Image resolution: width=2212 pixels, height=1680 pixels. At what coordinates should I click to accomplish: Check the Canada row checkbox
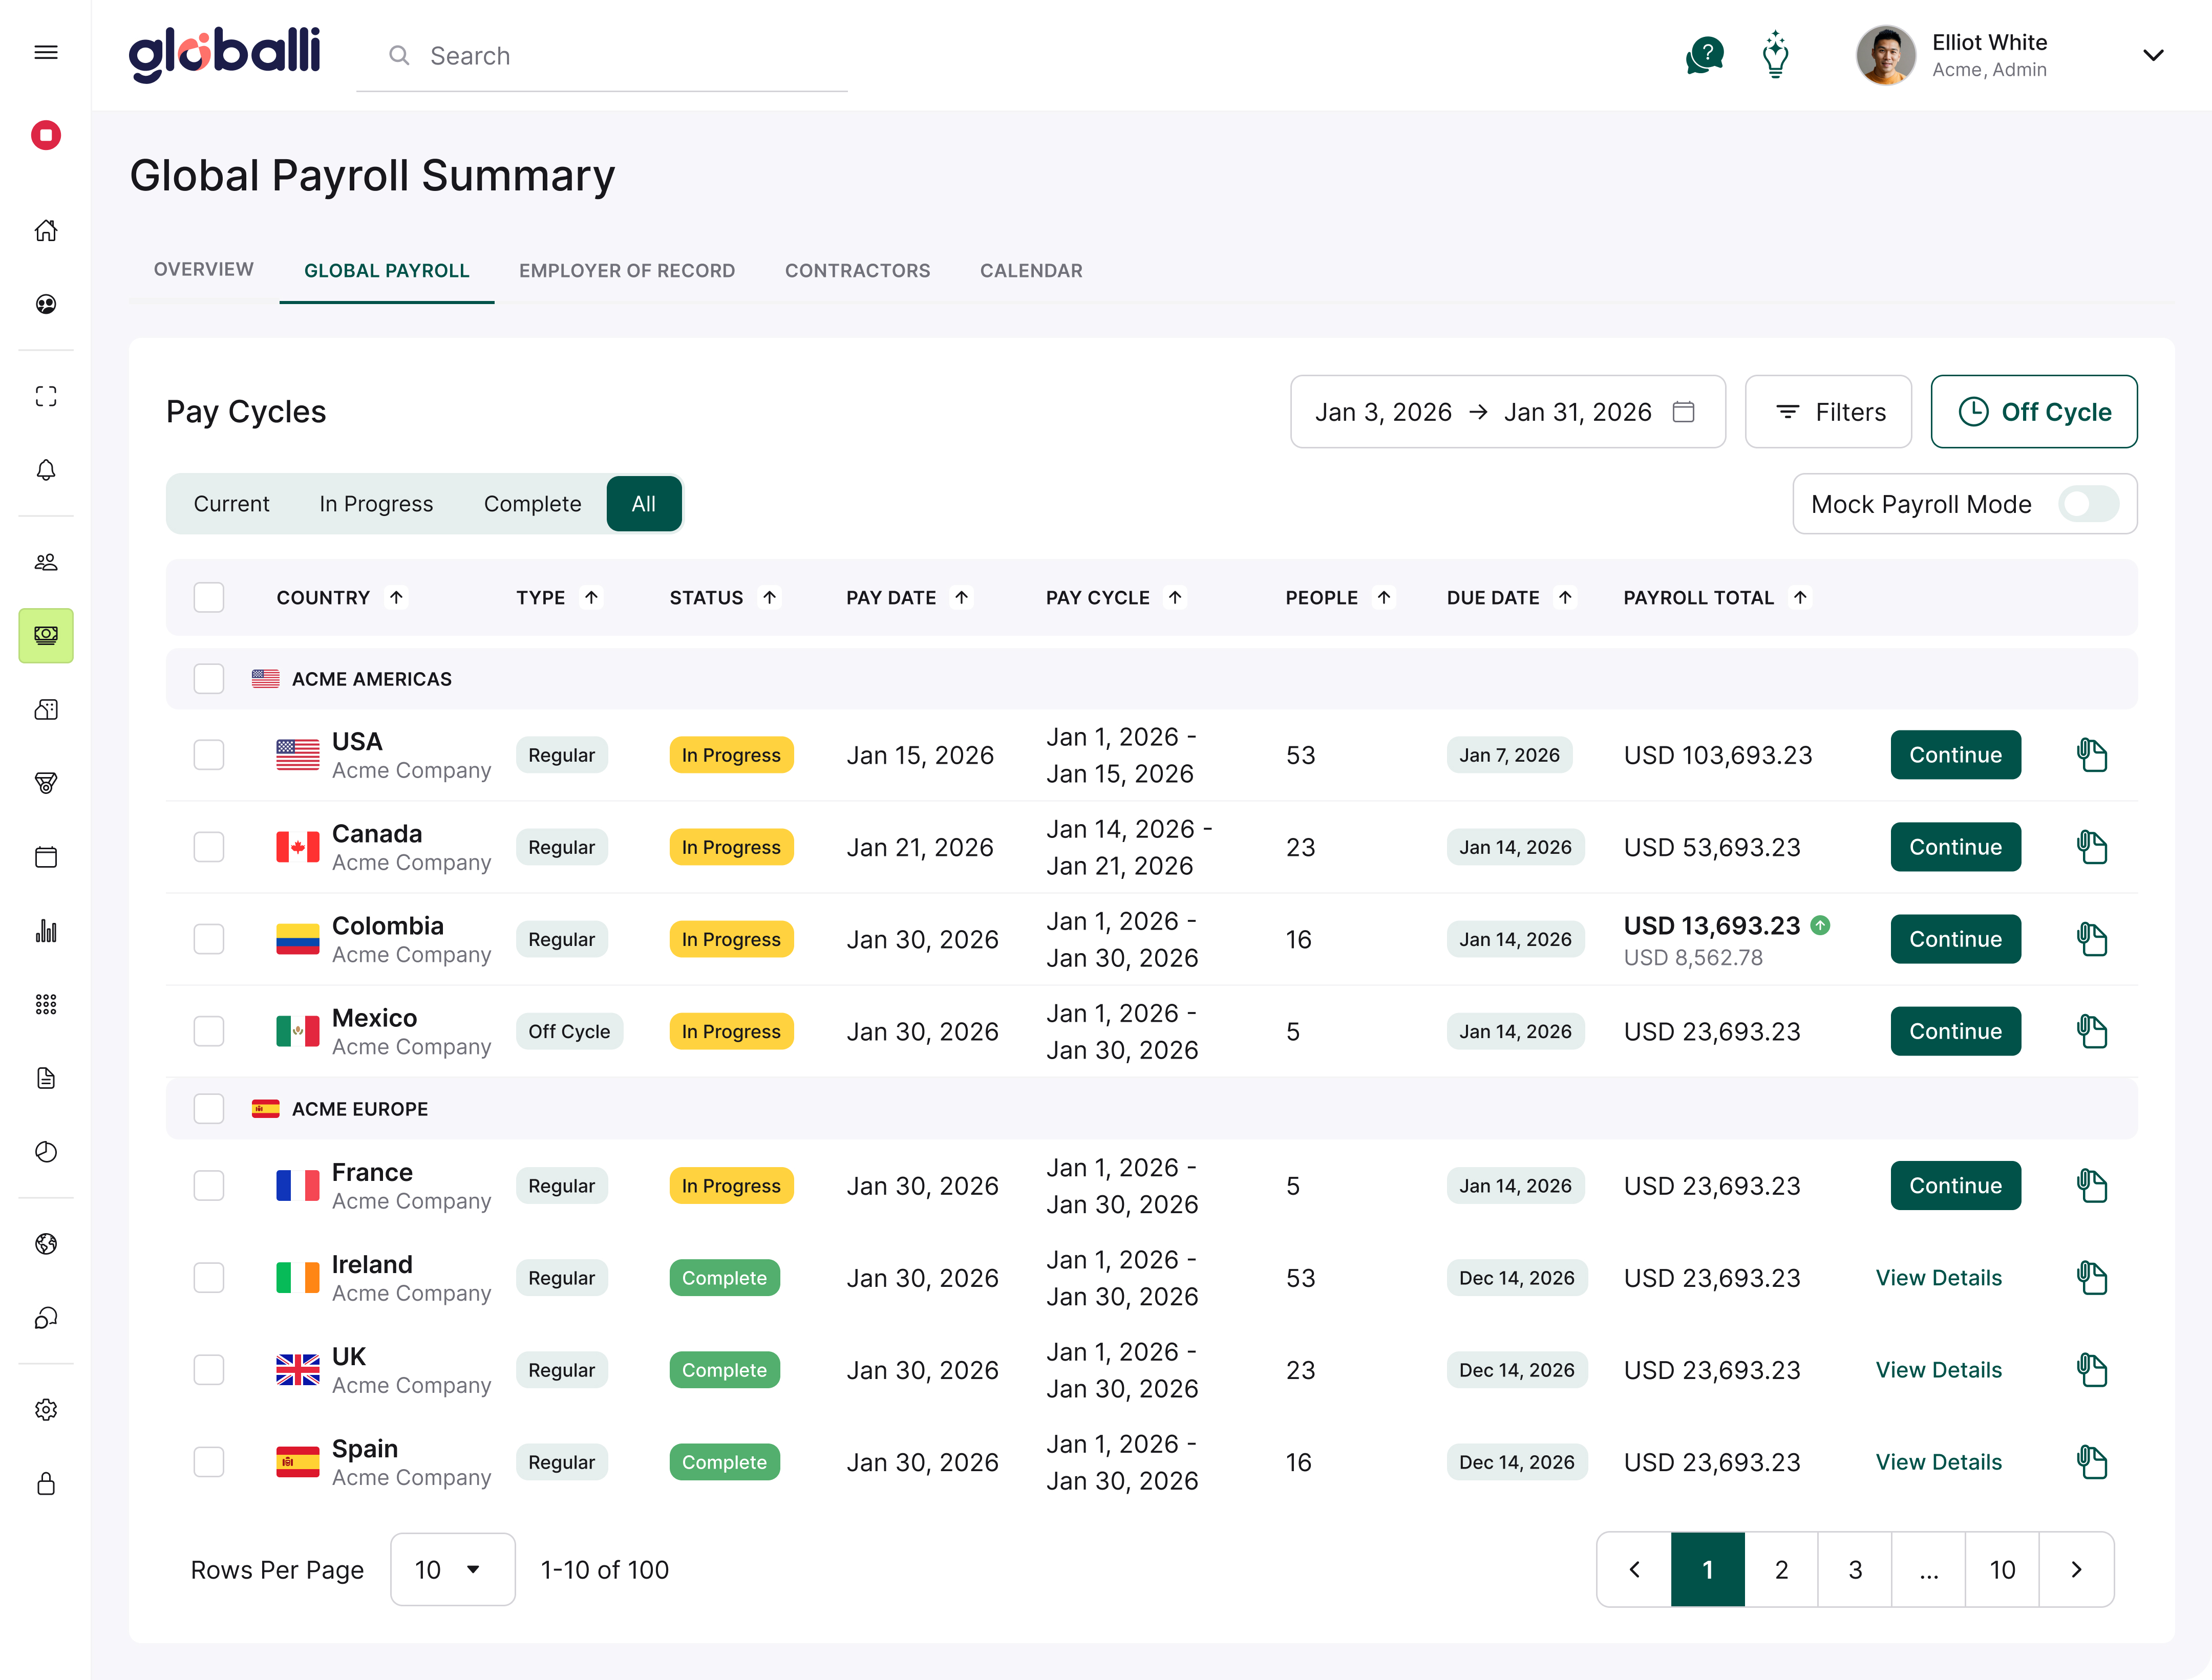pos(209,847)
